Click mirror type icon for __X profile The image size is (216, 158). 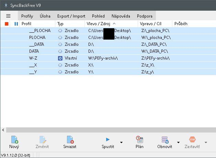coord(60,65)
